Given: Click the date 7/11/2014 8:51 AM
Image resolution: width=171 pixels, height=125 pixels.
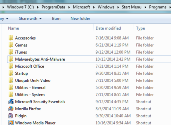Looking at the screenshot, I should click(x=112, y=95).
